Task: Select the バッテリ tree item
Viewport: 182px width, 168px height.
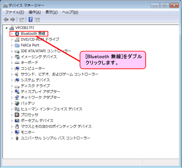Action: click(28, 103)
